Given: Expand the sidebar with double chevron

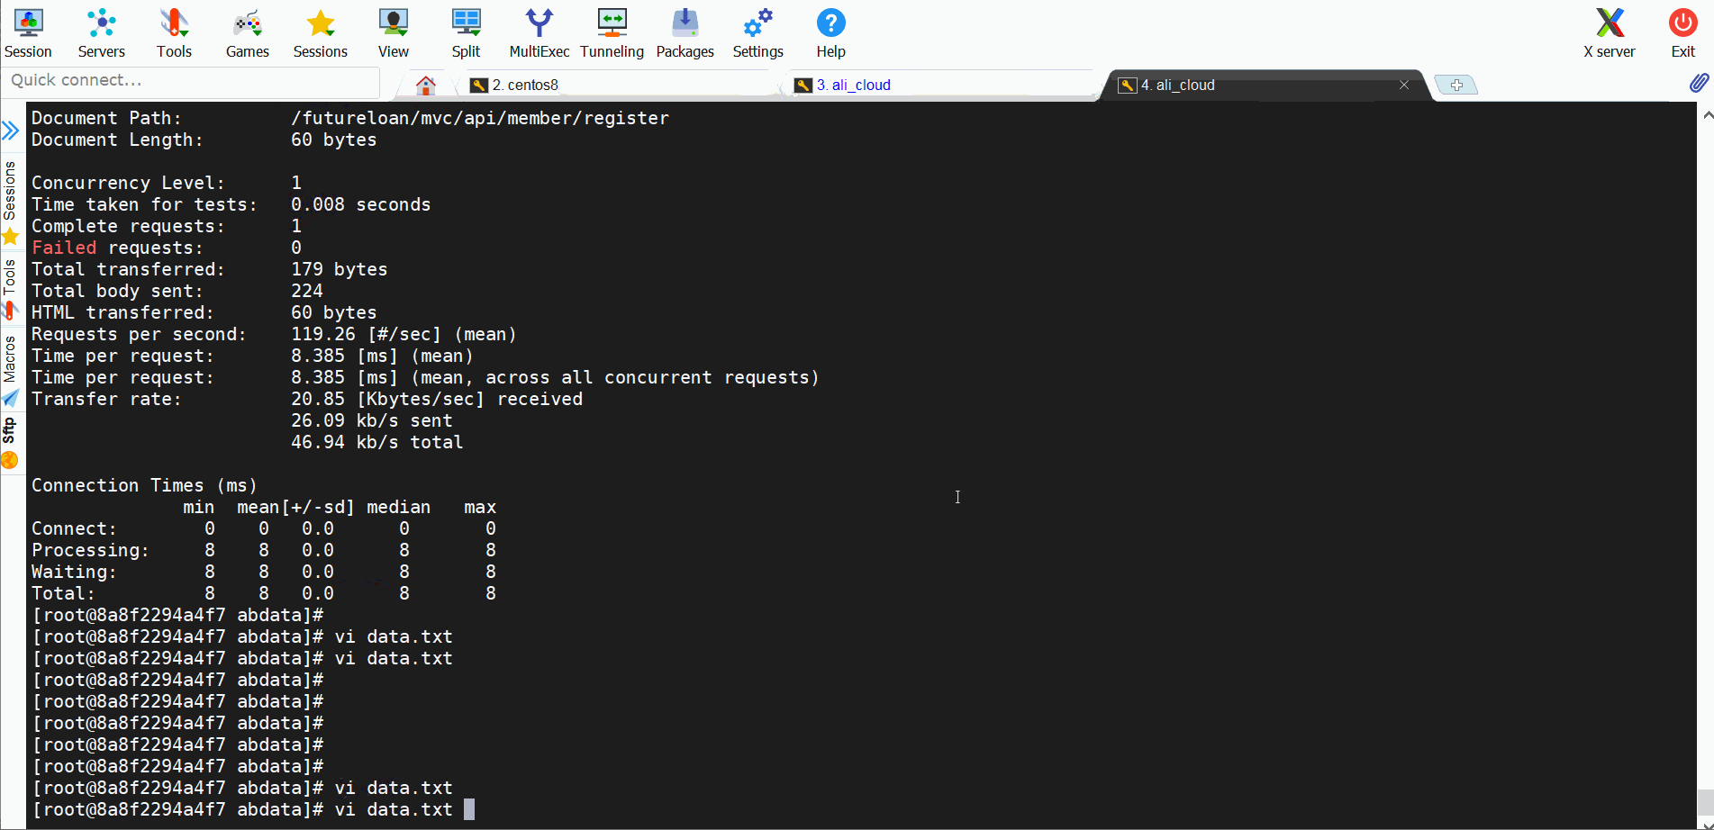Looking at the screenshot, I should coord(11,131).
